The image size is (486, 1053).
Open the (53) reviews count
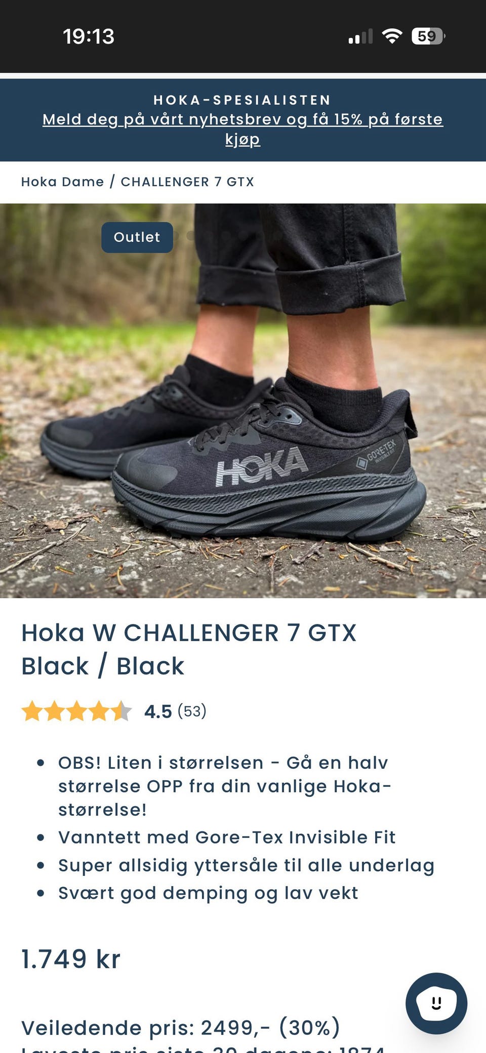(x=192, y=711)
